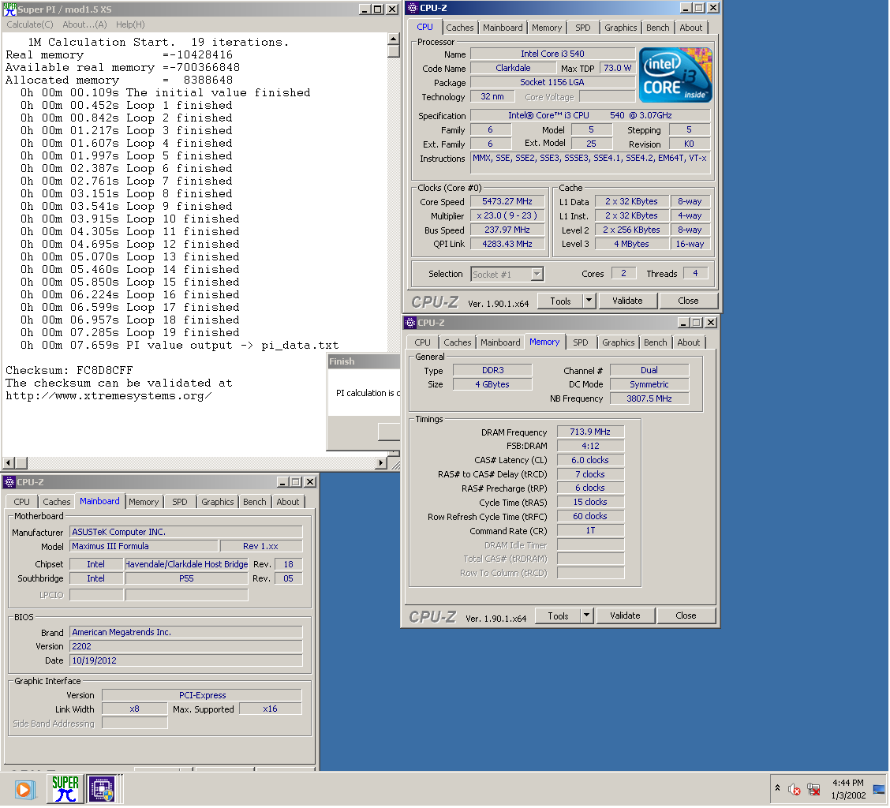890x808 pixels.
Task: Click Core Speed value 5473.27 MHz
Action: (x=507, y=201)
